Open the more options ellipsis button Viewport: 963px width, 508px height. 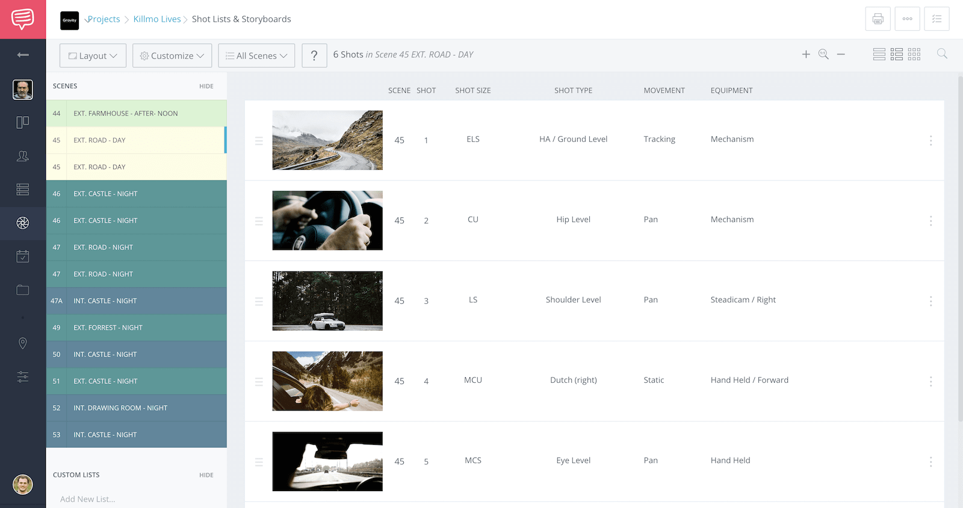tap(907, 19)
